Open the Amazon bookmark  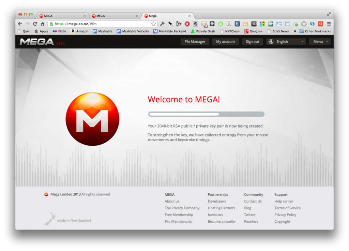[x=79, y=31]
